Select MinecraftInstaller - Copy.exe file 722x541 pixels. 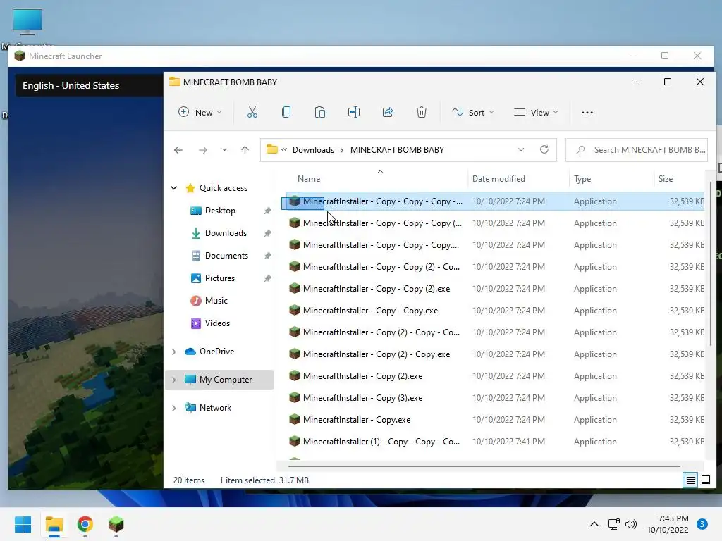496,420
